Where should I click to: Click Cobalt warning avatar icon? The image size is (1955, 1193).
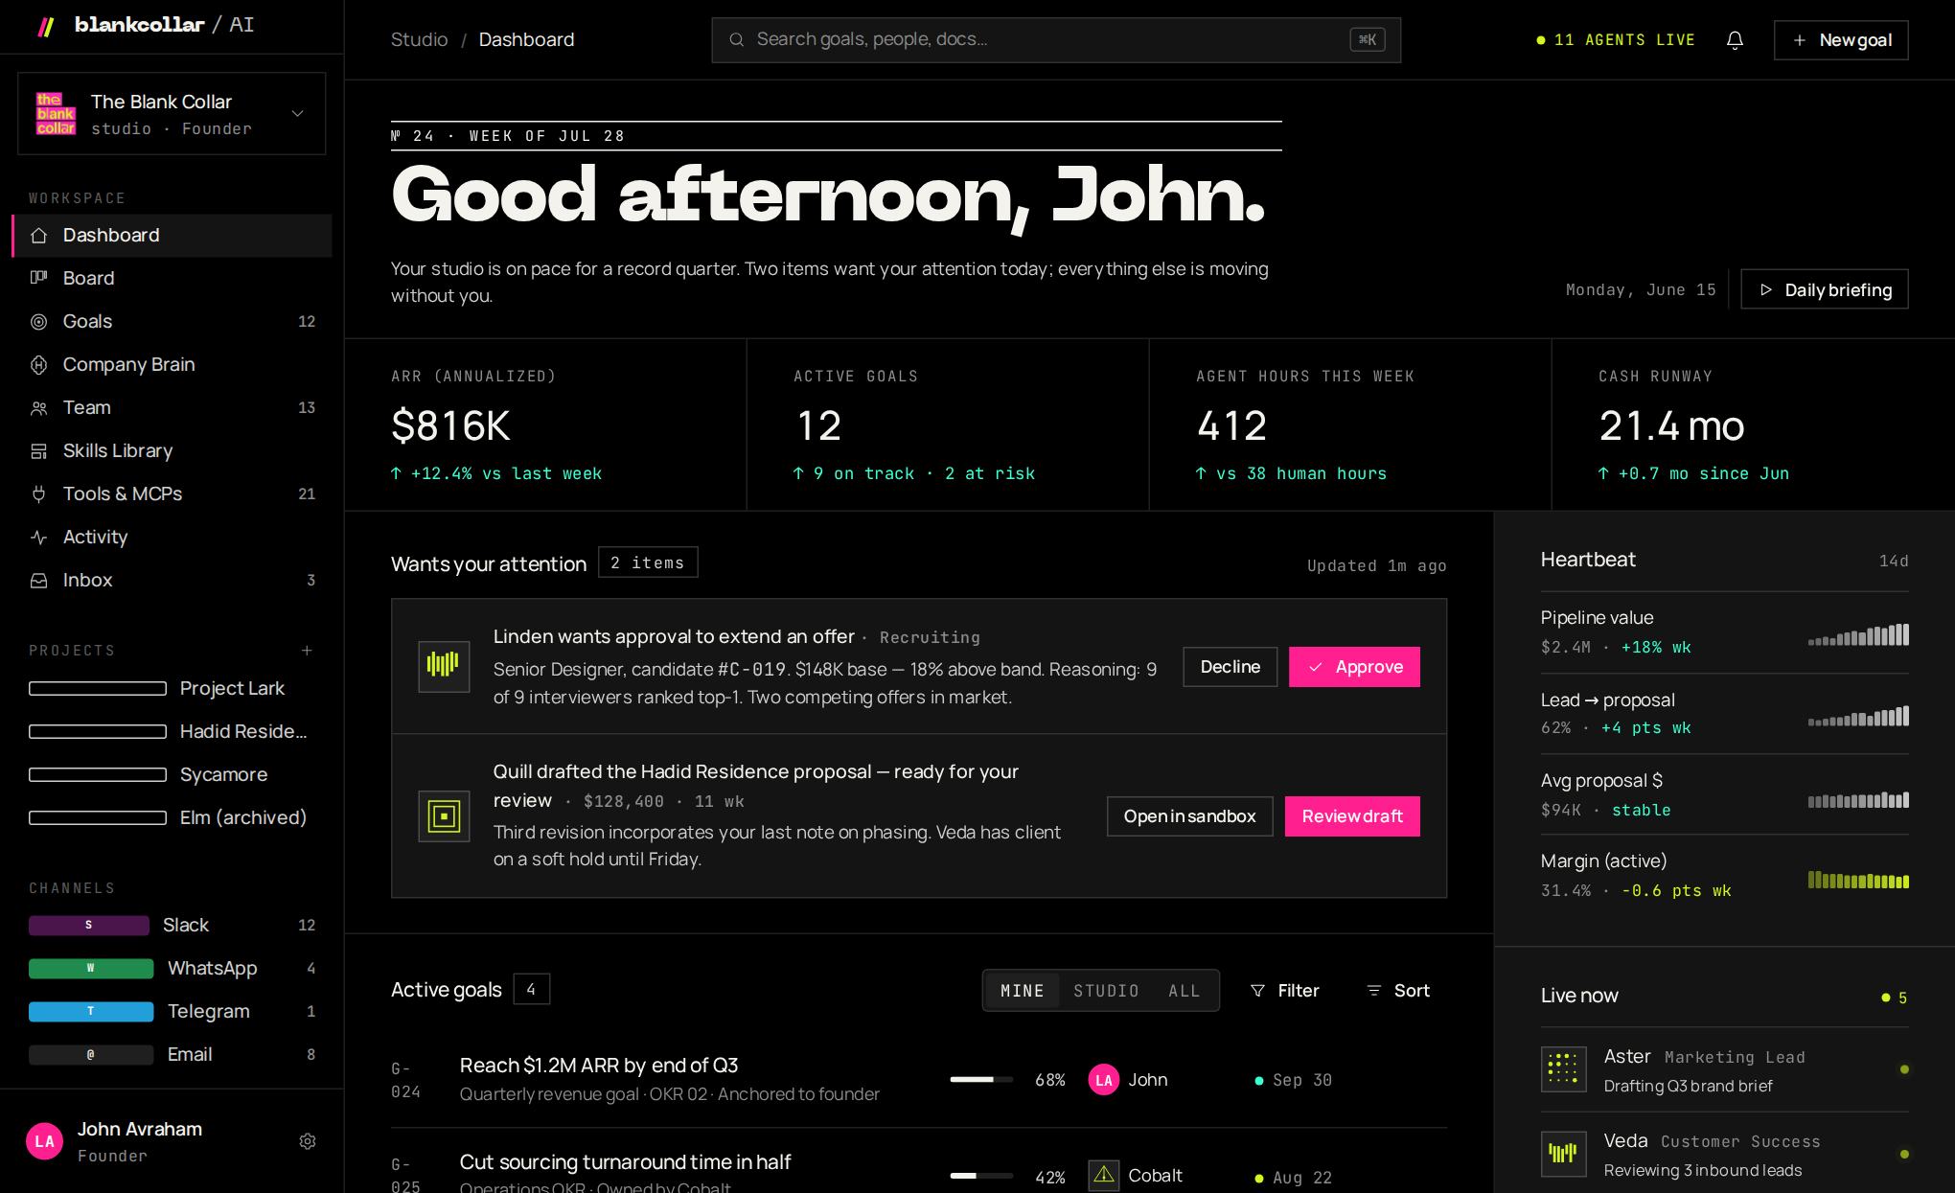coord(1104,1176)
